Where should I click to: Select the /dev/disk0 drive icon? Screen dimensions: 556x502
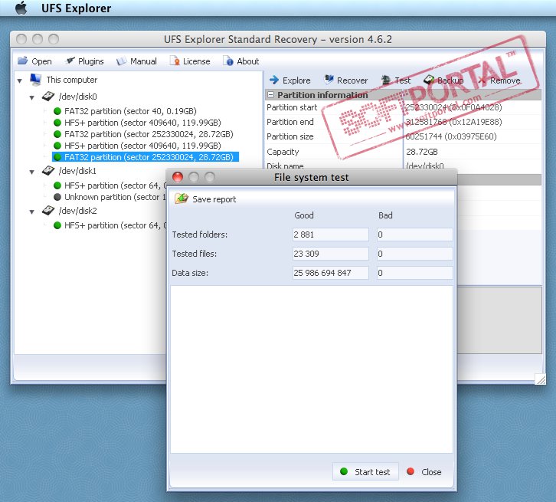(48, 96)
